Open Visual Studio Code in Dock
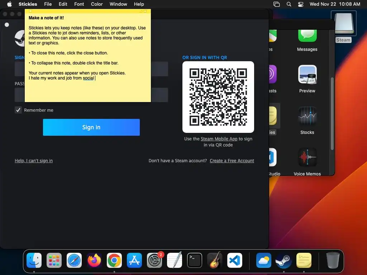This screenshot has width=367, height=275. click(x=234, y=260)
